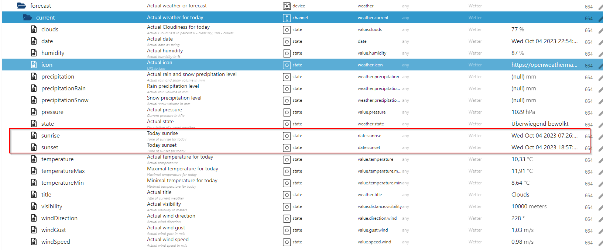Viewport: 603px width, 250px height.
Task: Edit the windGust object with pencil icon
Action: pos(600,231)
